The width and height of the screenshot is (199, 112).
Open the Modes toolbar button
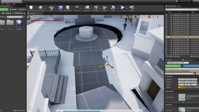click(x=52, y=8)
